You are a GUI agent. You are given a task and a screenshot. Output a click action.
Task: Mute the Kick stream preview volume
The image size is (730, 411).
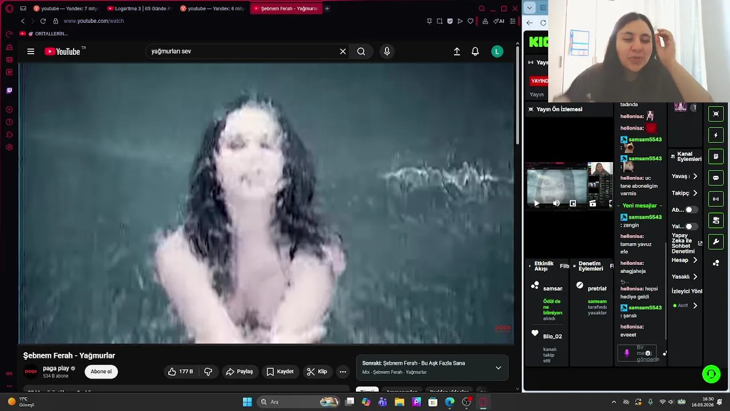(556, 203)
